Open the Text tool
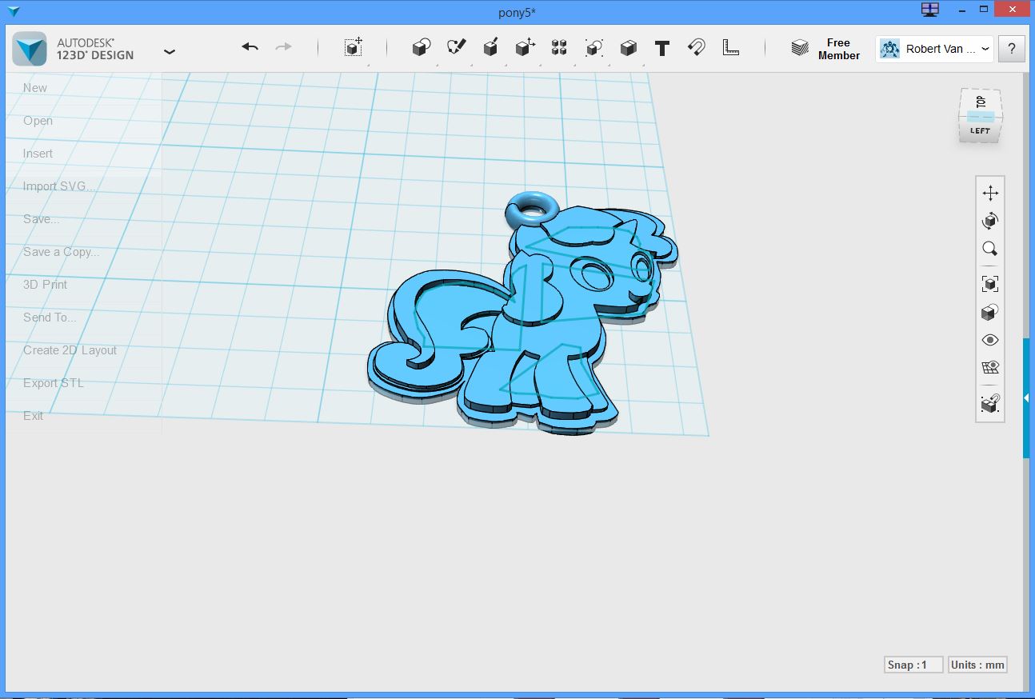 coord(662,48)
